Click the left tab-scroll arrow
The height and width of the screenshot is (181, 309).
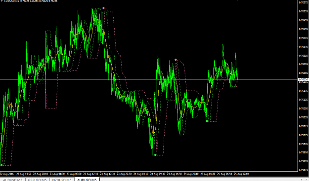302,180
